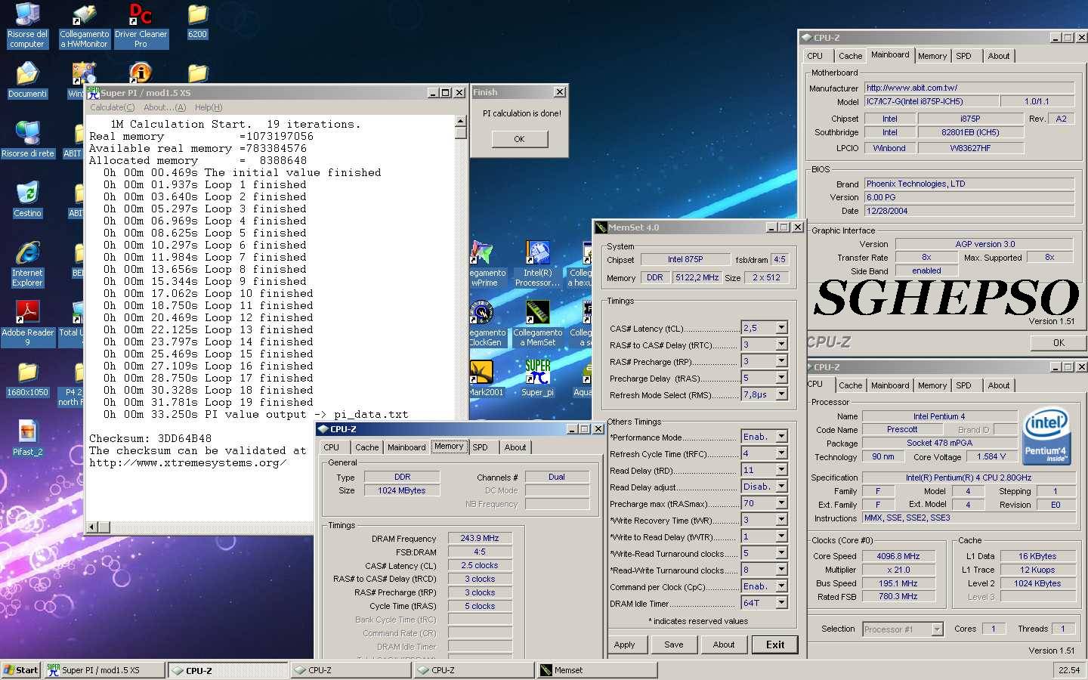Viewport: 1088px width, 680px height.
Task: Open the DRAM Idle Timer dropdown
Action: click(x=781, y=602)
